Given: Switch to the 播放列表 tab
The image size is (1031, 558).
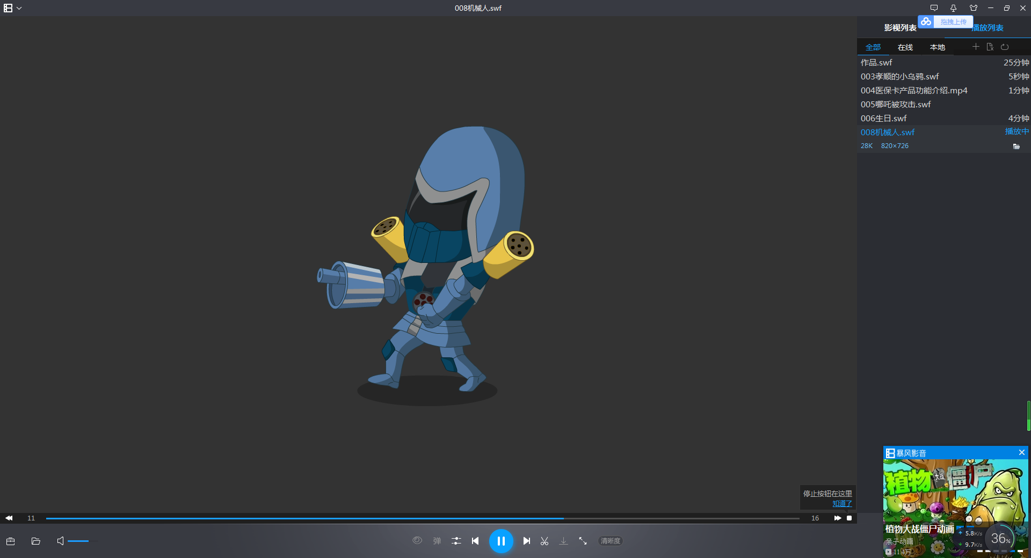Looking at the screenshot, I should [x=988, y=27].
